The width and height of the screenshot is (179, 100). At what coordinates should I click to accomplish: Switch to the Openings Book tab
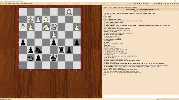pyautogui.click(x=128, y=7)
